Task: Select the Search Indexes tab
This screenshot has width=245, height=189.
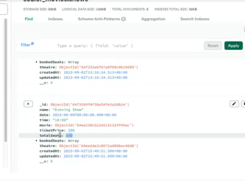Action: 195,19
